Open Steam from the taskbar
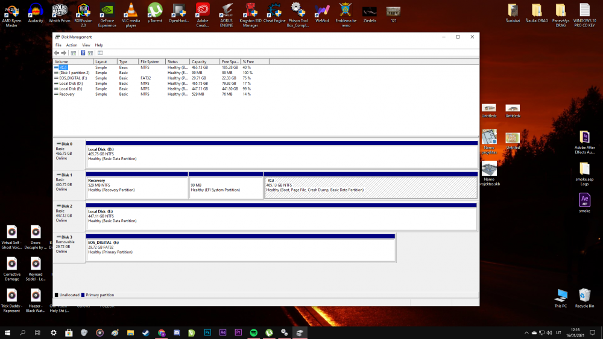 146,332
